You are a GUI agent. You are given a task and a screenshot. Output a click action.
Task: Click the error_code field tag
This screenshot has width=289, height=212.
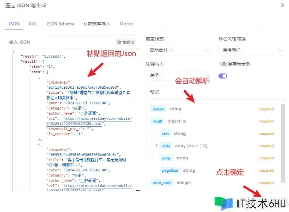(x=162, y=183)
